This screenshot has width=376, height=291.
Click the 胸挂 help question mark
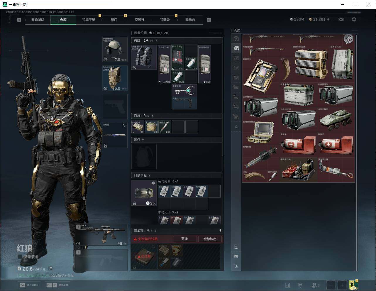tap(156, 40)
